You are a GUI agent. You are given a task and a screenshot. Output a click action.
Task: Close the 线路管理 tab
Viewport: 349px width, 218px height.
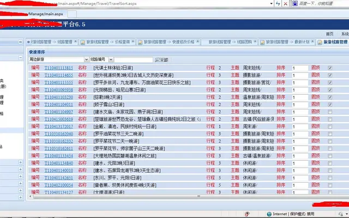(75, 41)
